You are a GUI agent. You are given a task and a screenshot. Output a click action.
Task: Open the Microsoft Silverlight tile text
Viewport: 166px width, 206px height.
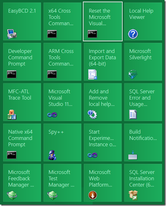tap(140, 54)
